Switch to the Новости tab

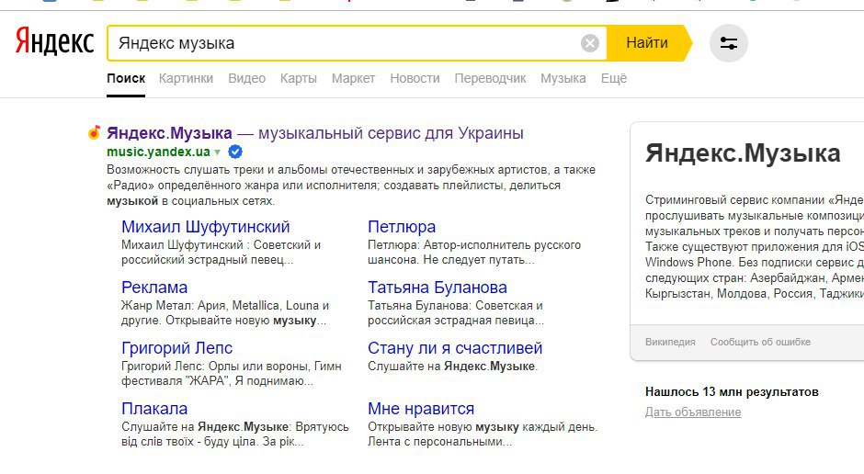(x=415, y=78)
